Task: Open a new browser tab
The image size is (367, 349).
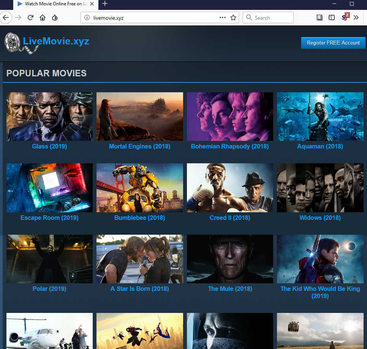Action: coord(105,3)
